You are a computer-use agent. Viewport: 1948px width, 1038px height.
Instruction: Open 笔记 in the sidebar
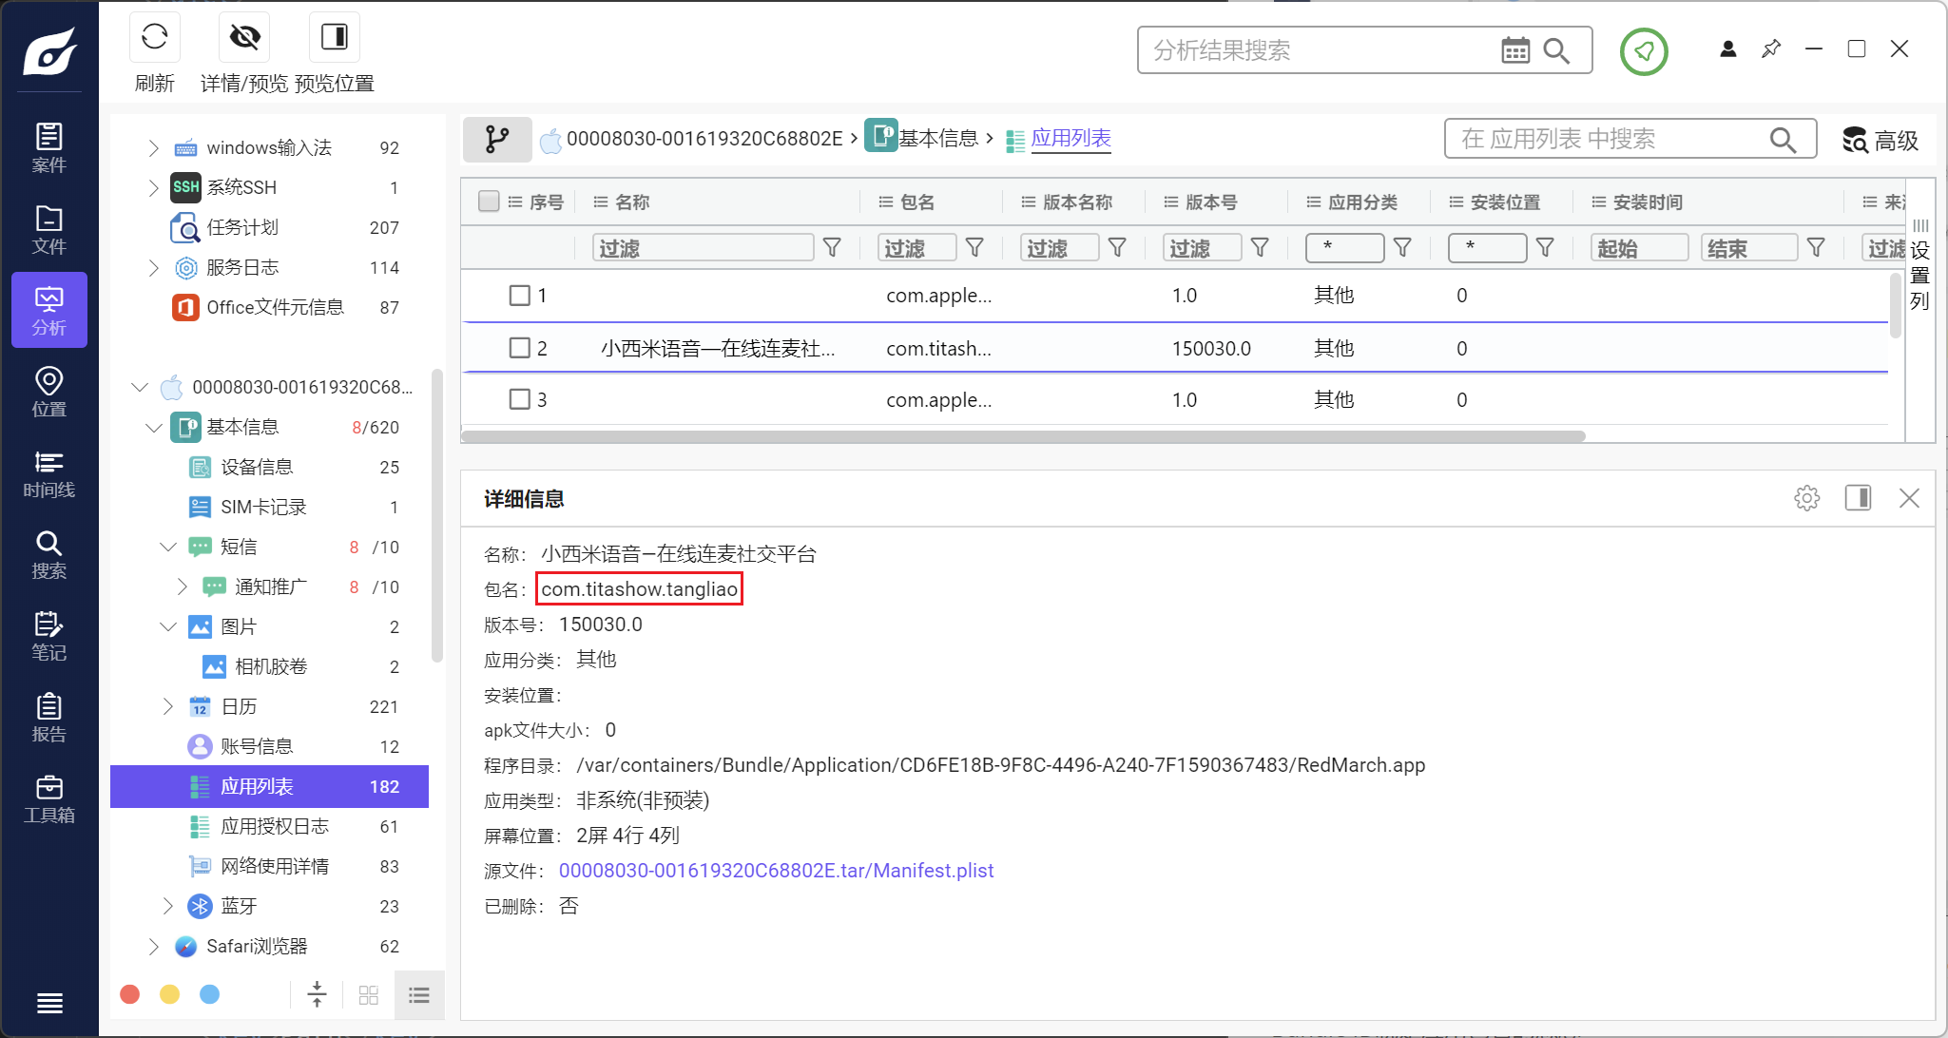[x=49, y=636]
